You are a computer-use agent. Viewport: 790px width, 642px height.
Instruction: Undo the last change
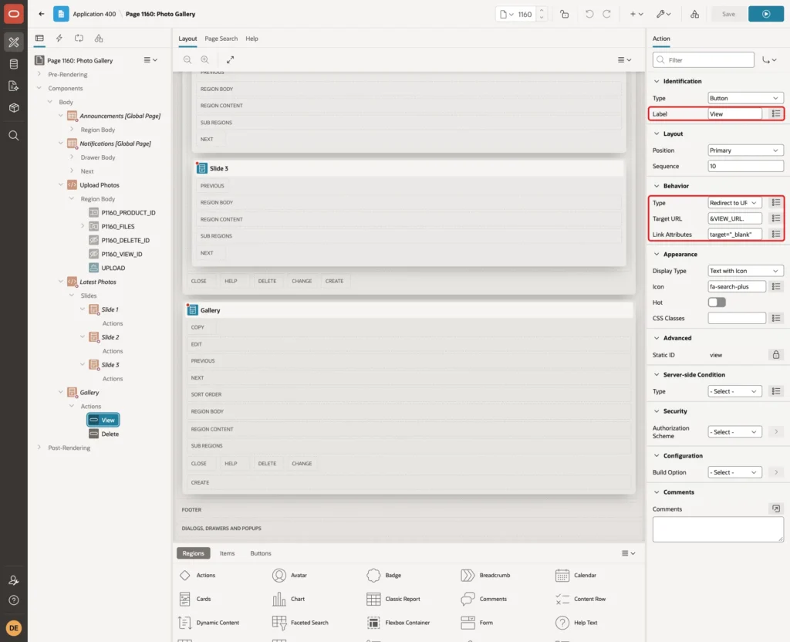(x=589, y=14)
